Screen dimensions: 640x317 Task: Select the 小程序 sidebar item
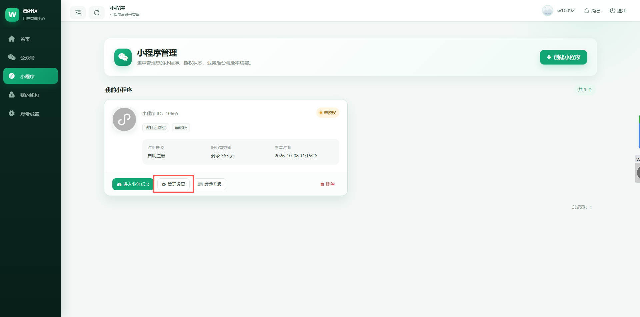(x=31, y=76)
